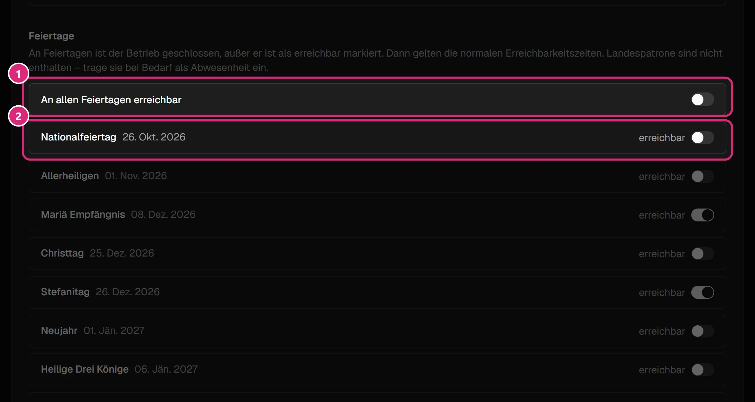The image size is (755, 402).
Task: Click the Christtag 25. Dez. 2026 entry
Action: pos(97,253)
